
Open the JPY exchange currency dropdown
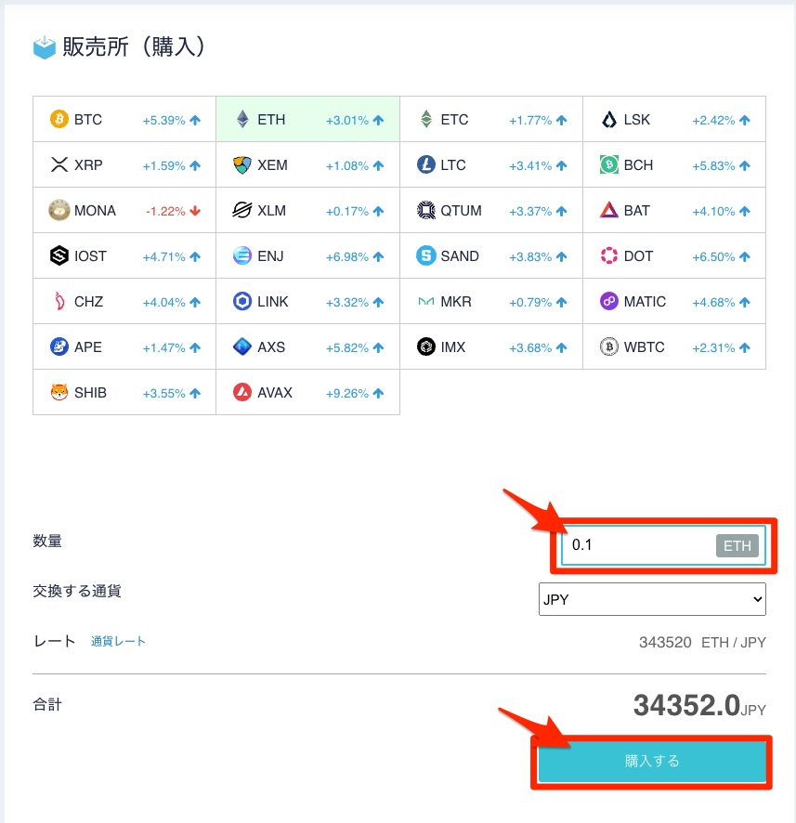point(652,599)
